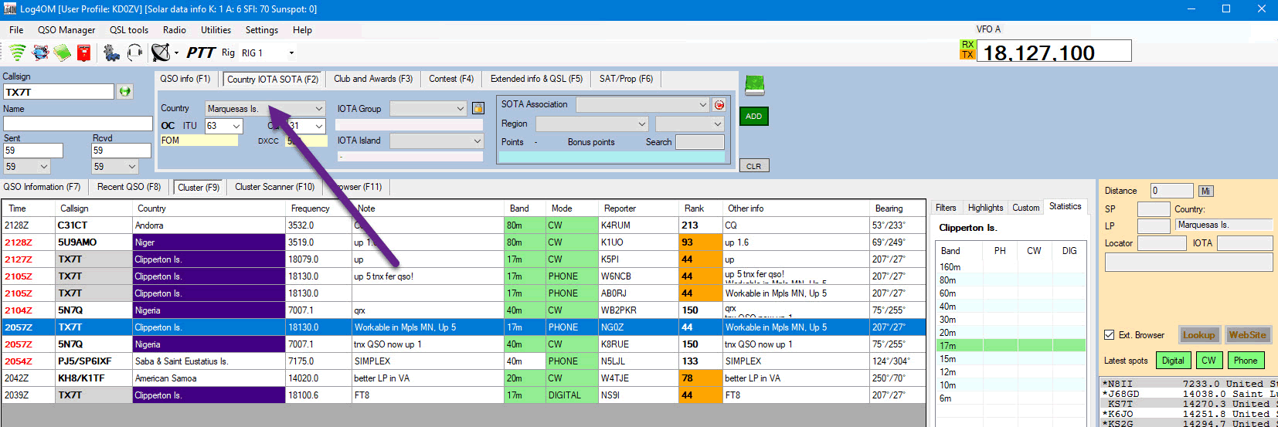Open the green logbook toolbar icon

click(62, 53)
